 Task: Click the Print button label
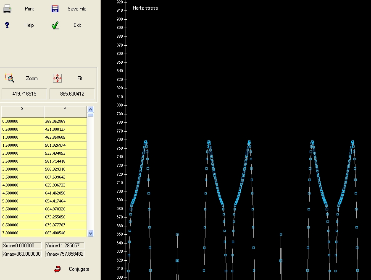pos(29,9)
